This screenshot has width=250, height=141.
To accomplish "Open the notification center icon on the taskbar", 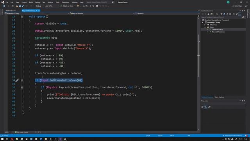I will coord(246,139).
